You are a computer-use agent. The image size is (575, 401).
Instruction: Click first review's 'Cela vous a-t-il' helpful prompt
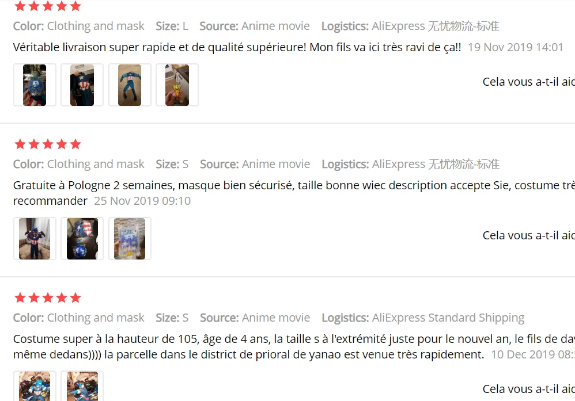coord(529,82)
